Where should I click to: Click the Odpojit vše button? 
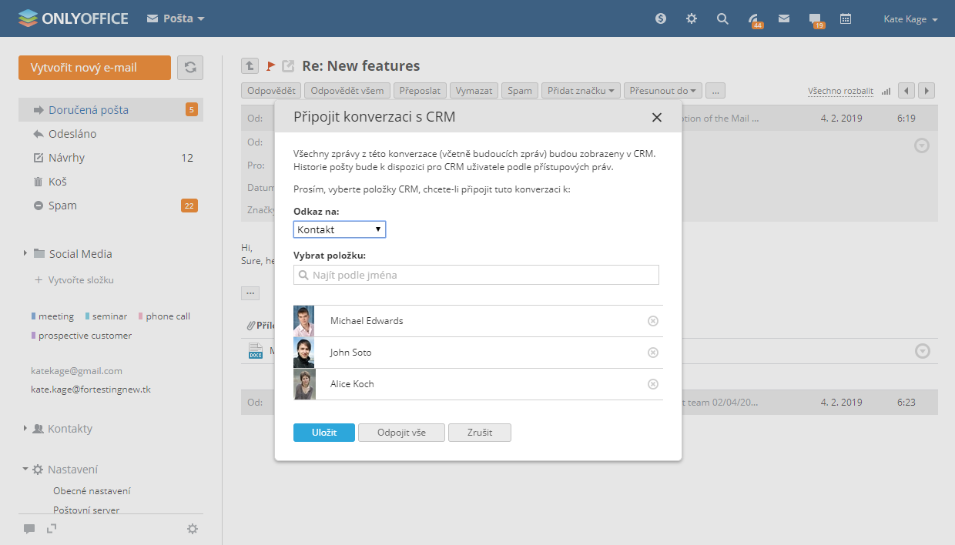point(401,433)
